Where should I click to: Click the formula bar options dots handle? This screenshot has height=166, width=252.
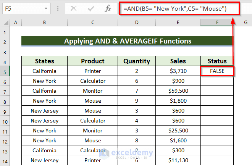click(58, 8)
